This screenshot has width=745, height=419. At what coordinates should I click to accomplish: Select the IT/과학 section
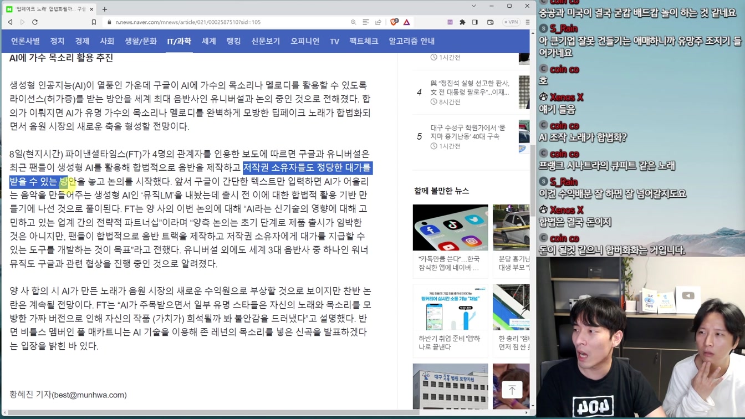click(x=179, y=41)
